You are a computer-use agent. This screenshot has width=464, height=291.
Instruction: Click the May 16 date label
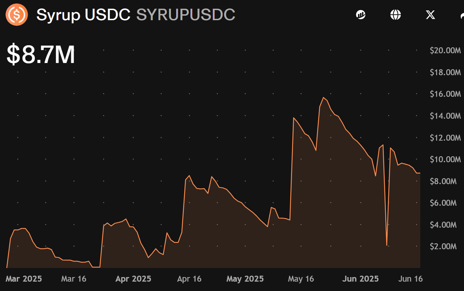tap(301, 279)
